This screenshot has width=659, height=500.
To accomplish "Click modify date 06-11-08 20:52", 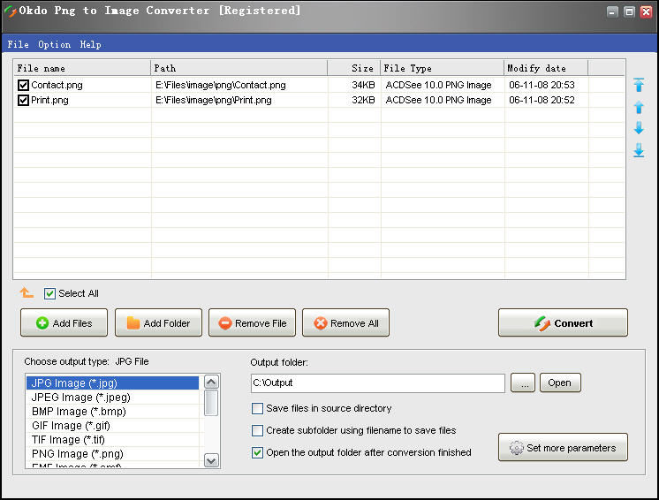I will tap(542, 101).
